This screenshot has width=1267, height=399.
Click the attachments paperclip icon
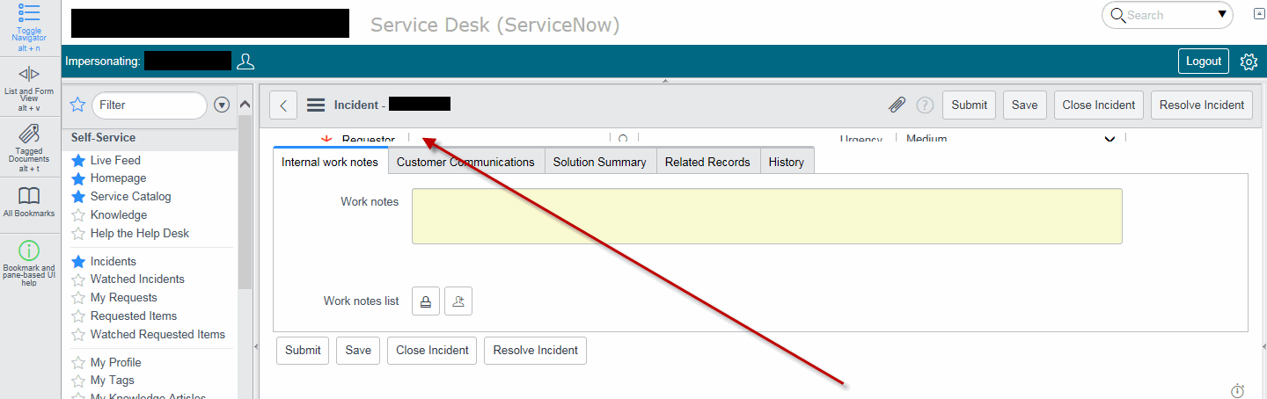point(897,105)
